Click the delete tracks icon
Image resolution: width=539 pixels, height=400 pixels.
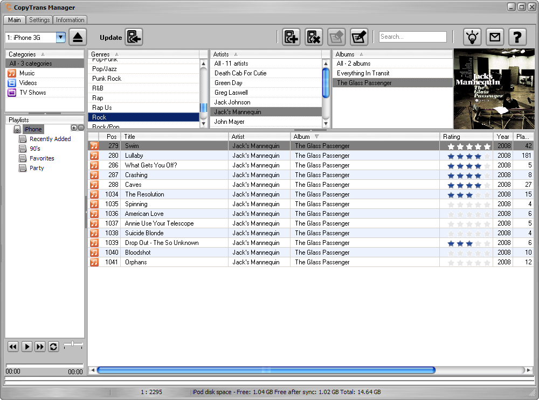314,37
